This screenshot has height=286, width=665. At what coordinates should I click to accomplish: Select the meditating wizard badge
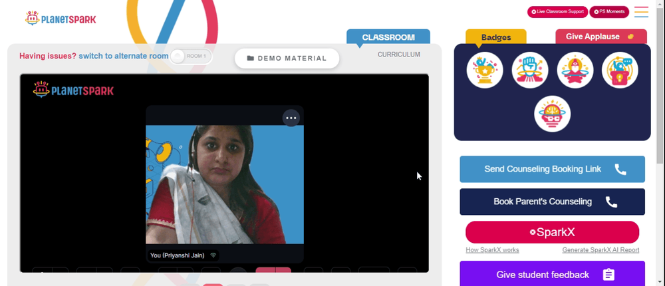575,70
